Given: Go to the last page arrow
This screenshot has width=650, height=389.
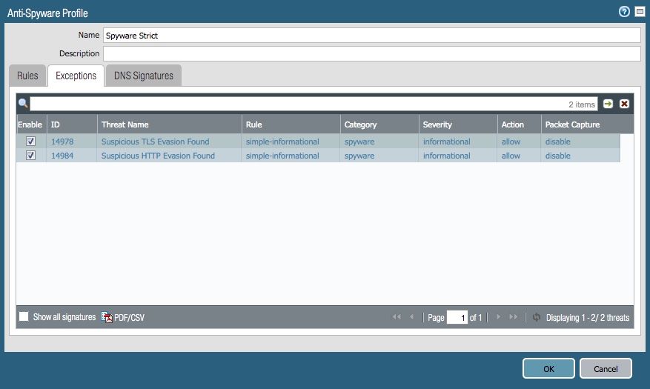Looking at the screenshot, I should [514, 317].
